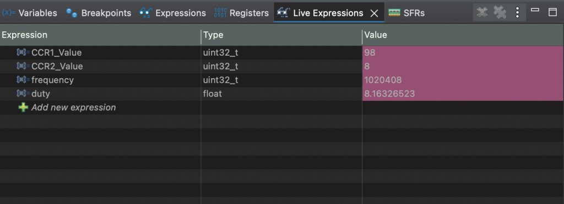Click the Remove All Expressions icon

tap(500, 12)
